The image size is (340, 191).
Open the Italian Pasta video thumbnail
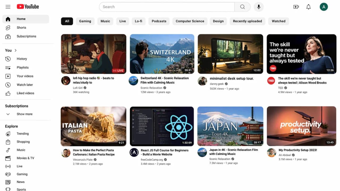coord(93,126)
